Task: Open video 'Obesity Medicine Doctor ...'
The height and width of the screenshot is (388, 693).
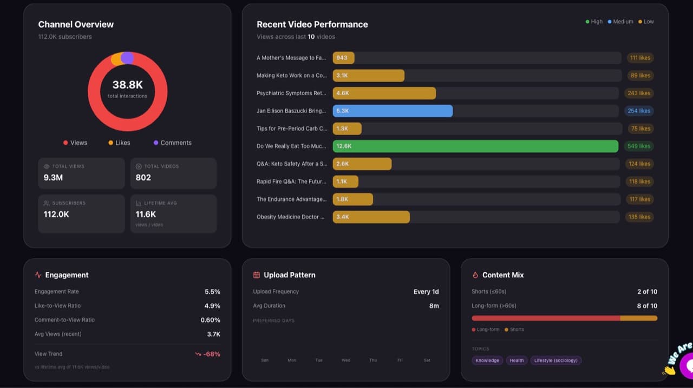Action: click(291, 217)
